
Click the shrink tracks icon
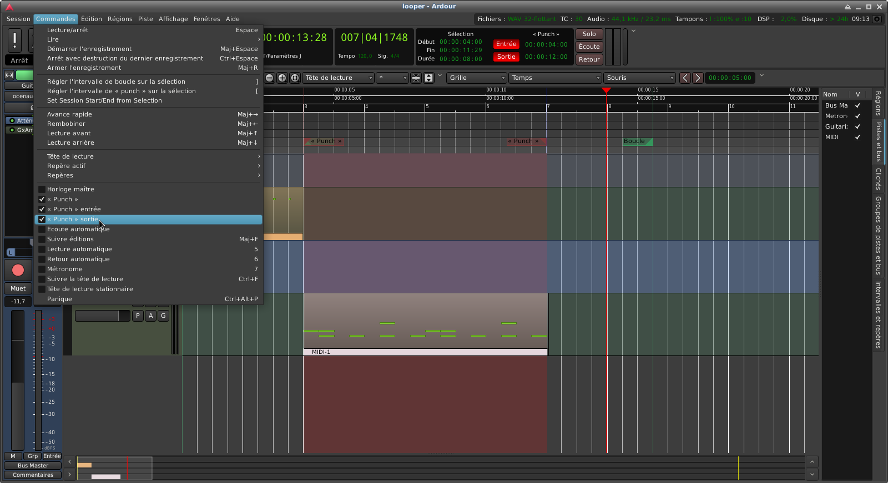[416, 78]
